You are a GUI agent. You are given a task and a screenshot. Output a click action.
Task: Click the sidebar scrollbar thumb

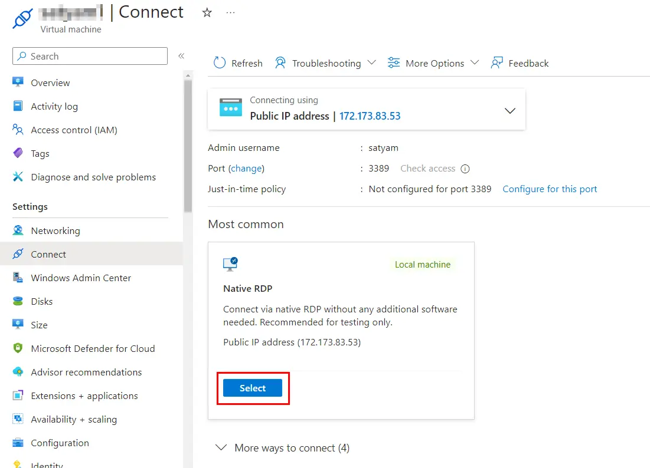coord(188,146)
